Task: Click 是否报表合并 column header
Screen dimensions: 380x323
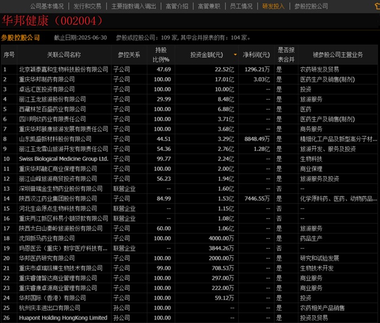Action: point(286,55)
